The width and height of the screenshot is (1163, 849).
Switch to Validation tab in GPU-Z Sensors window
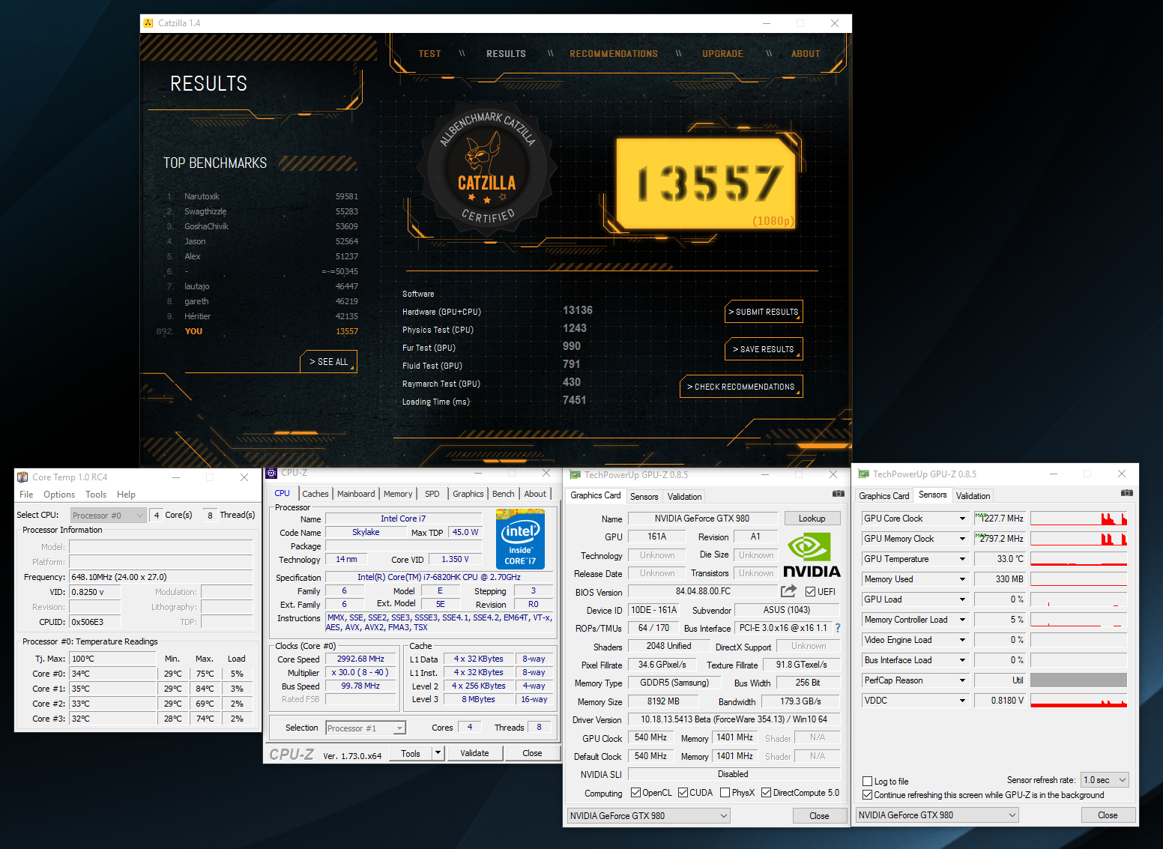[x=973, y=496]
